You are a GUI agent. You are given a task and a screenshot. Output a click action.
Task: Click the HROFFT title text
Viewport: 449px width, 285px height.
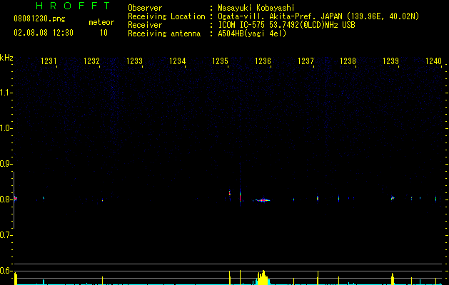[x=74, y=6]
